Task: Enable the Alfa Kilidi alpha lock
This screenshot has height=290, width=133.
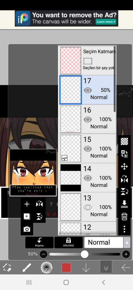Action: (68, 242)
